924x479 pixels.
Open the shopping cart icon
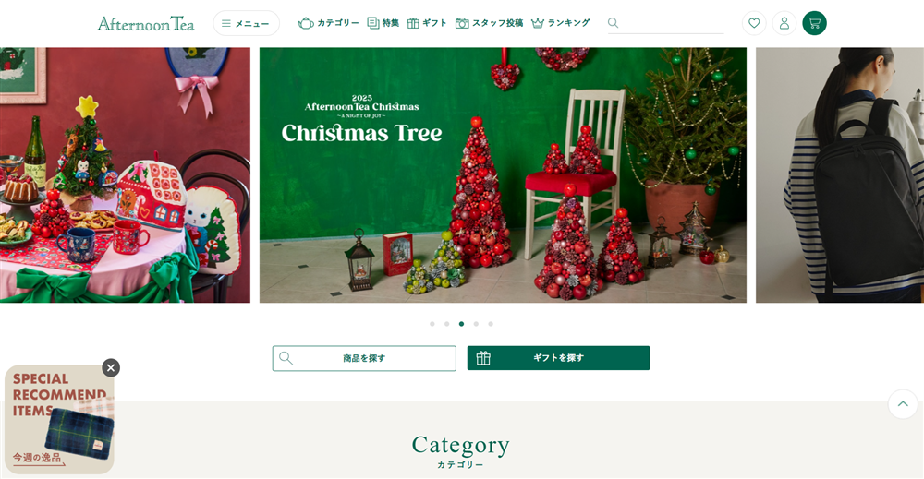point(814,24)
